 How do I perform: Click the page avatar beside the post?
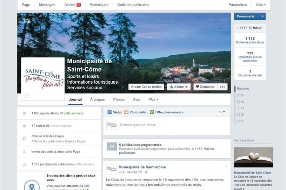111,169
